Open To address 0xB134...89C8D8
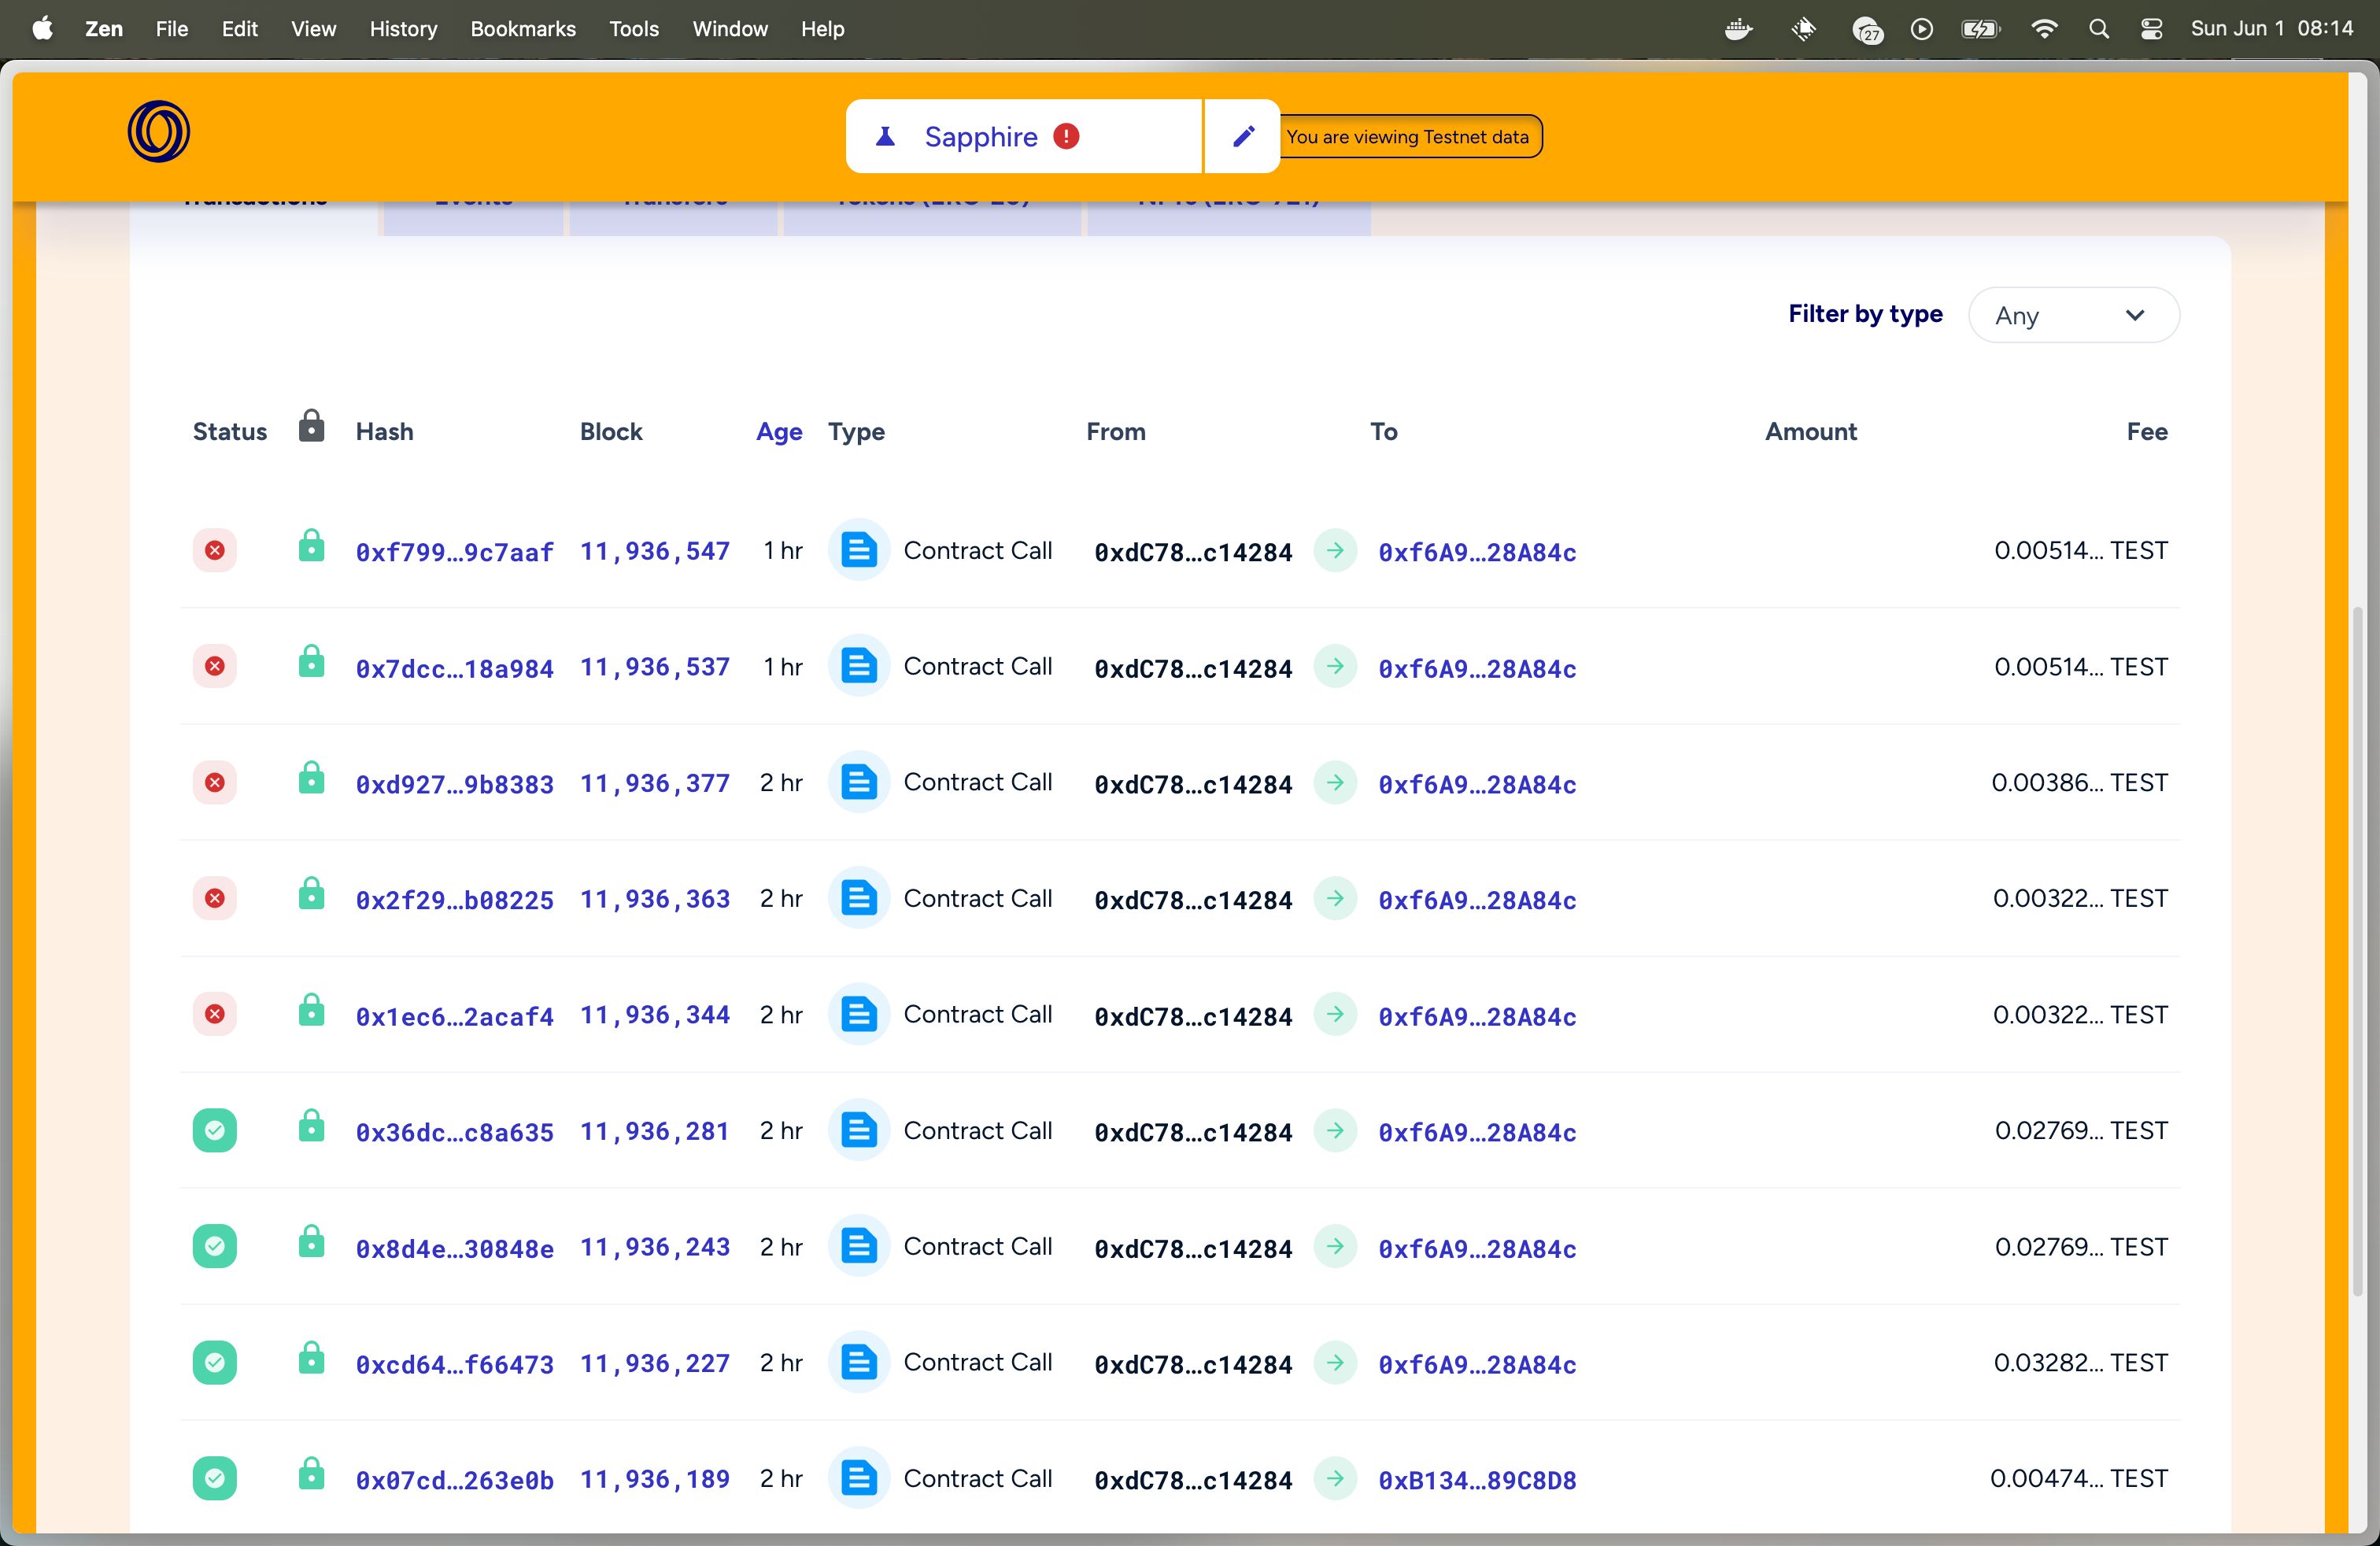Screen dimensions: 2380x1546 (1477, 1480)
